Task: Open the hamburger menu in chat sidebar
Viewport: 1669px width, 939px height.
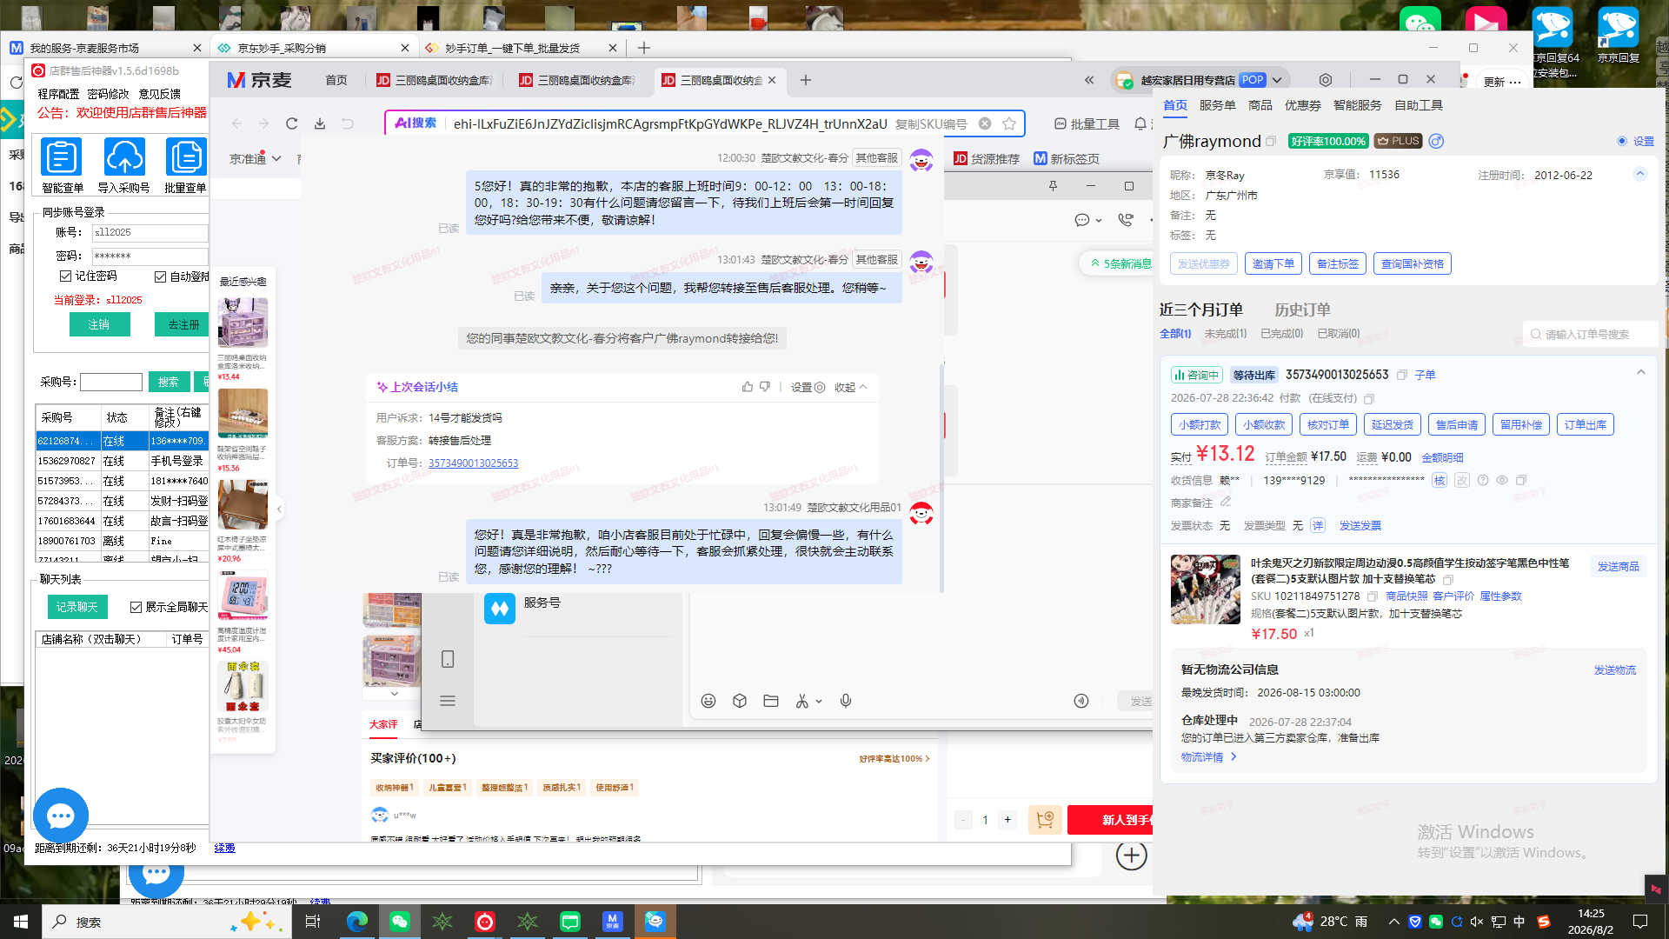Action: pos(448,701)
